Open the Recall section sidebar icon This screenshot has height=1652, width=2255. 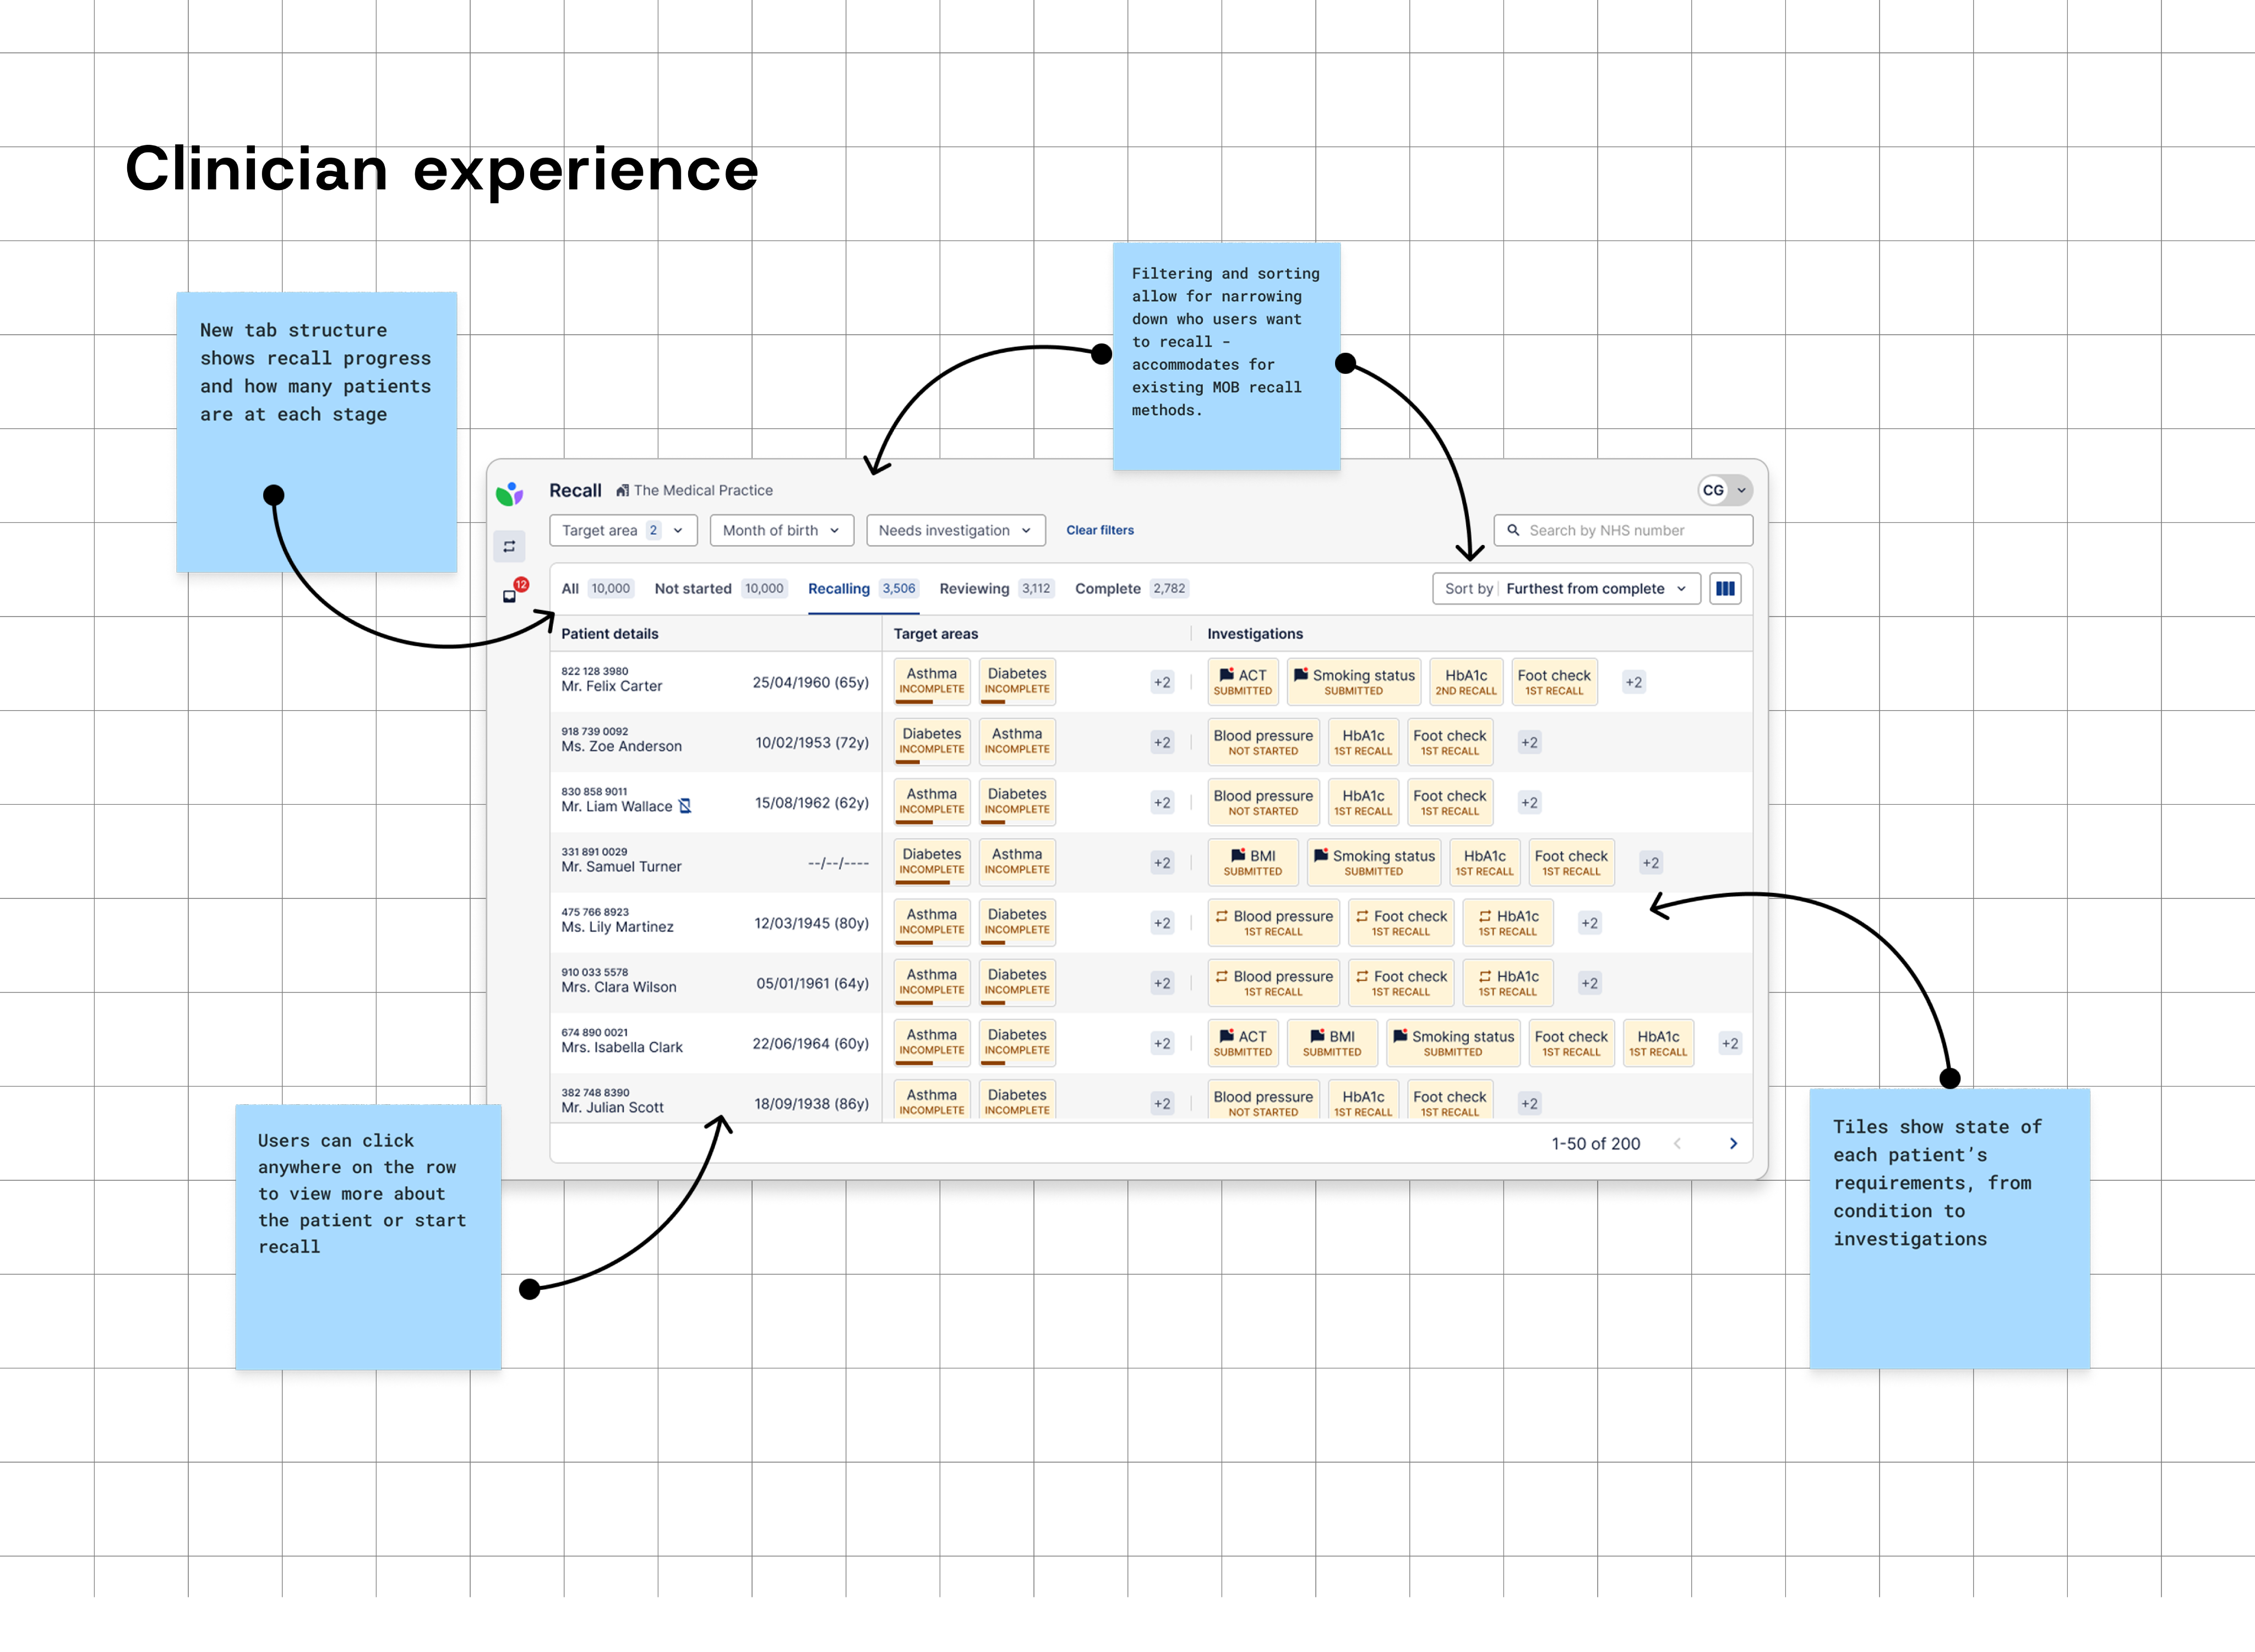pos(509,546)
